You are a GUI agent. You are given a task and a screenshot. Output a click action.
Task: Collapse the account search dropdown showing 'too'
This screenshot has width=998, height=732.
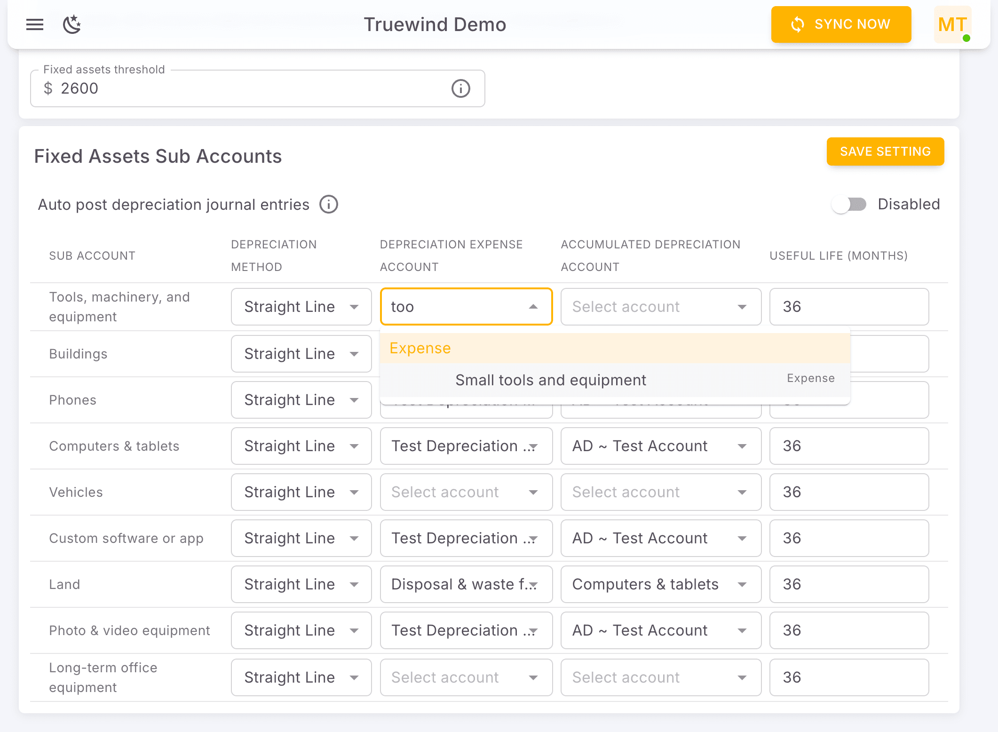533,307
